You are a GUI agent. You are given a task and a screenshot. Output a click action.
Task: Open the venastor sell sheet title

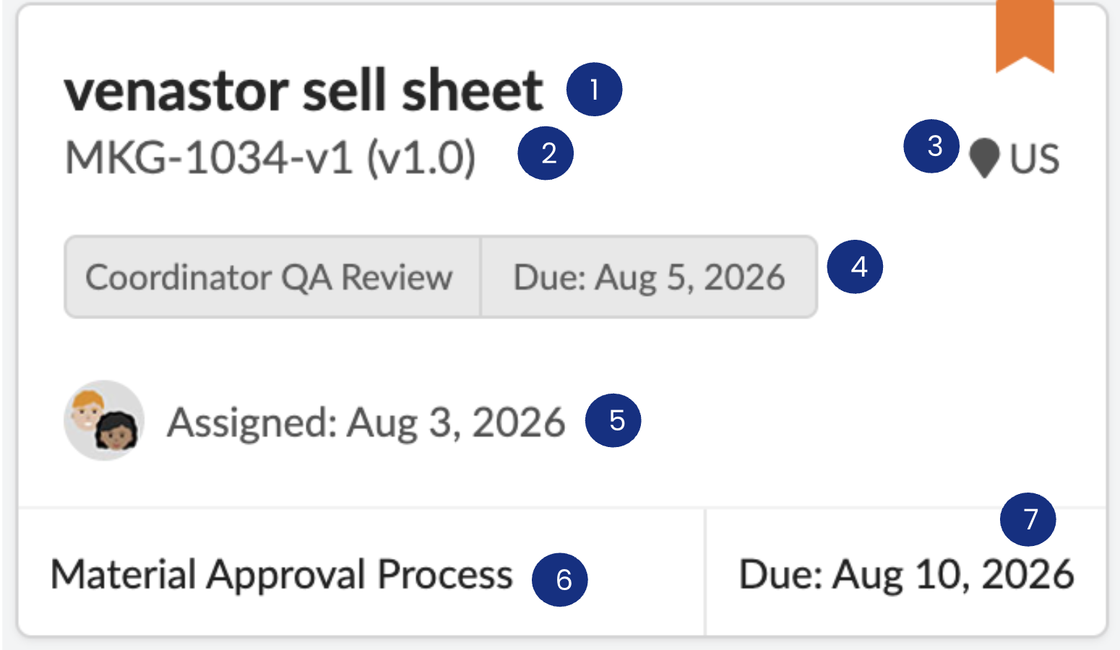303,91
